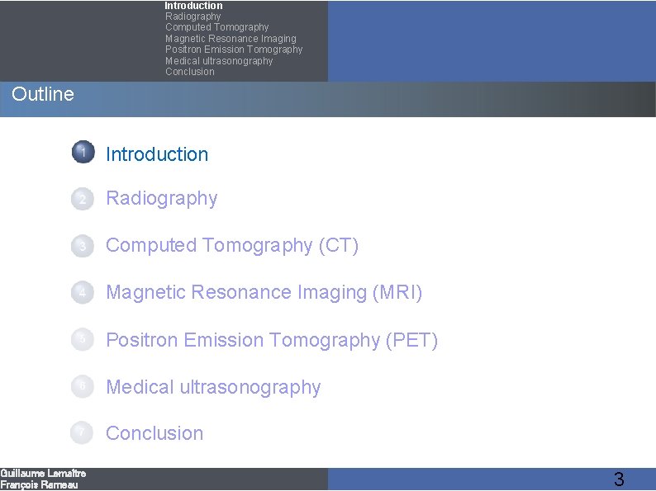The width and height of the screenshot is (656, 491).
Task: Click the number 5 bullet icon
Action: [82, 340]
